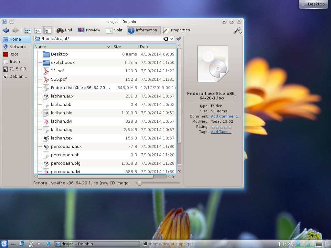Click the Add Tags link
The width and height of the screenshot is (331, 248).
220,132
